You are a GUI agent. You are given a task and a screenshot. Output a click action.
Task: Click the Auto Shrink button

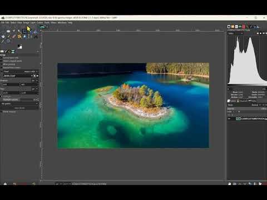click(19, 108)
